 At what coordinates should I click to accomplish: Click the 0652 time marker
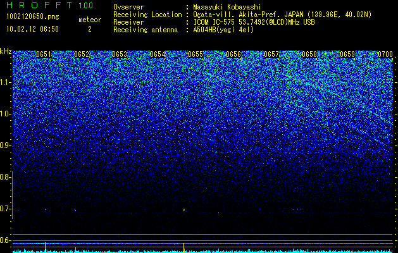pyautogui.click(x=82, y=54)
